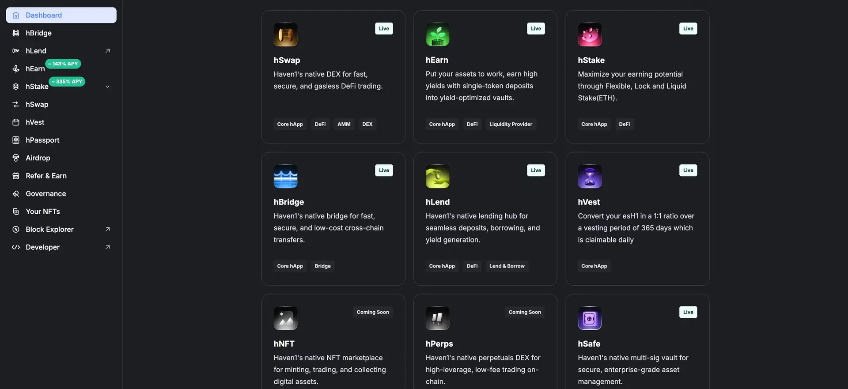Click the Live badge on hSwap card

(384, 29)
